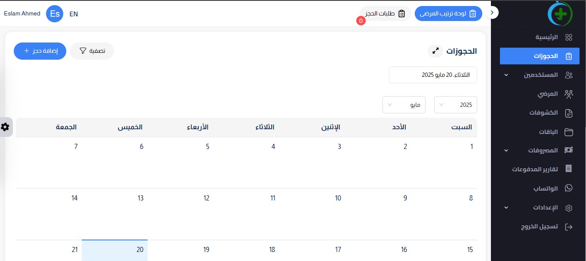This screenshot has height=261, width=586.
Task: Click the إضافة حجز button
Action: [40, 51]
